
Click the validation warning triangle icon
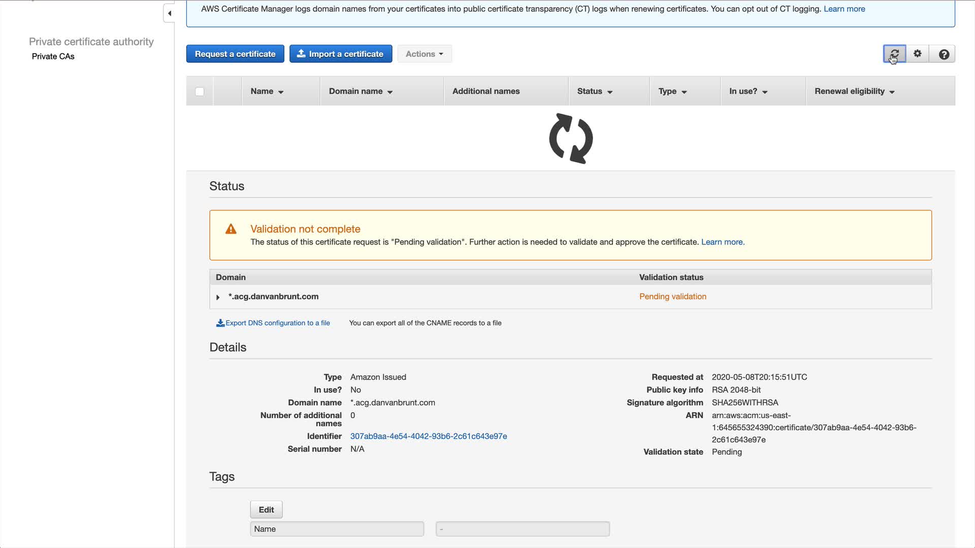pos(231,229)
